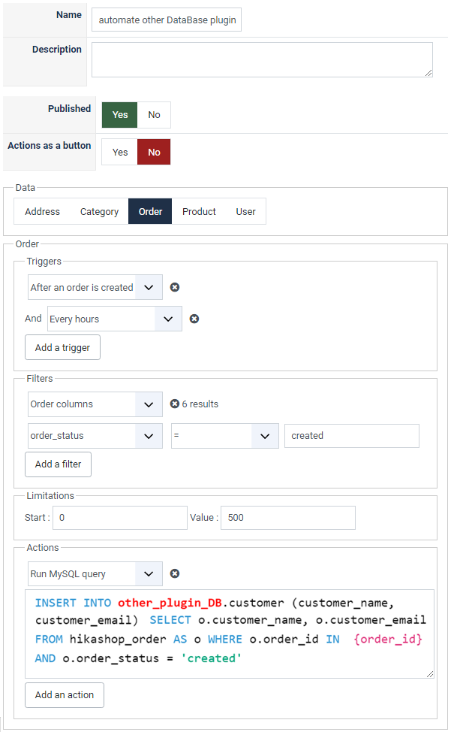This screenshot has width=451, height=732.
Task: Set Published to No
Action: point(155,115)
